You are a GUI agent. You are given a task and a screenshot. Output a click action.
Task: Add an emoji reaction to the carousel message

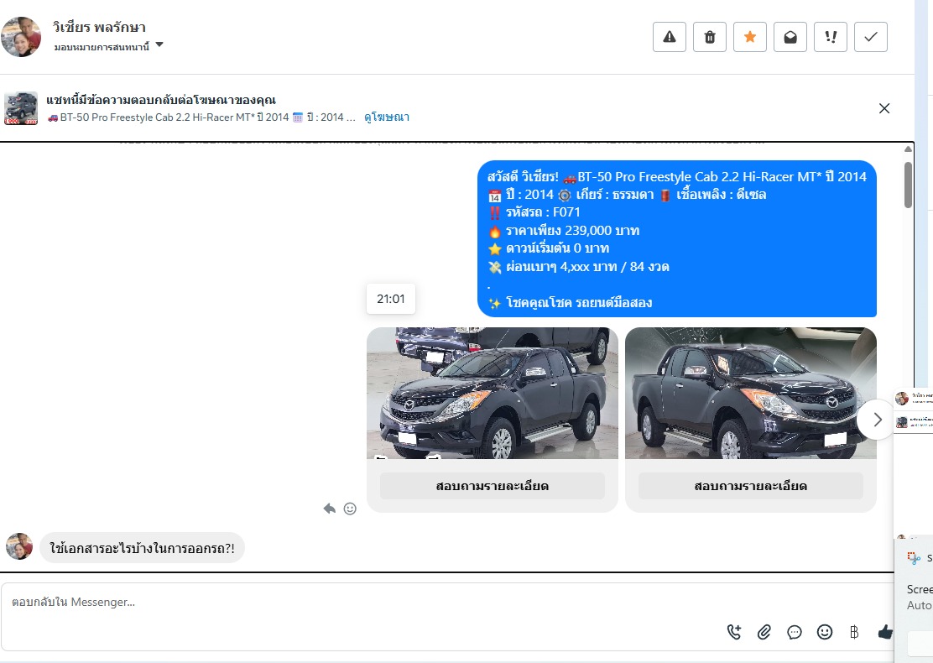[350, 509]
